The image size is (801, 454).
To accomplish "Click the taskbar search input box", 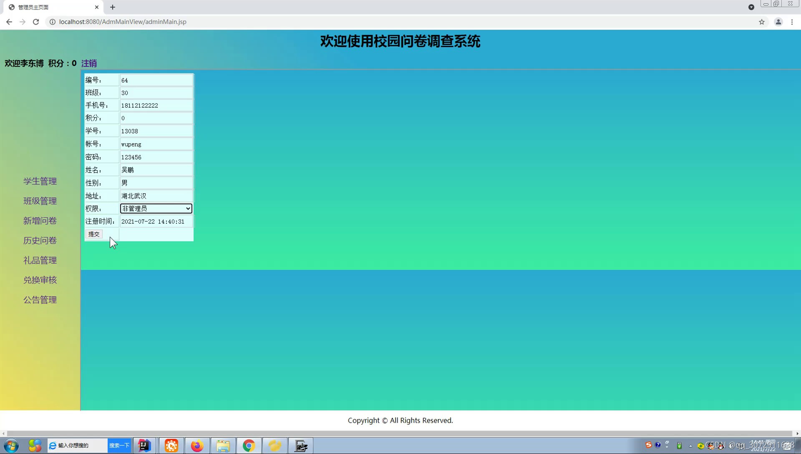I will pos(78,446).
